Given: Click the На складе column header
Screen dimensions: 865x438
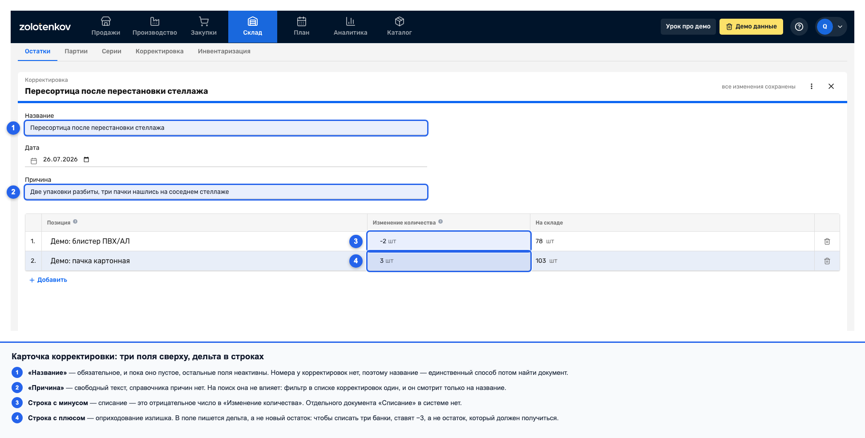Looking at the screenshot, I should 549,223.
